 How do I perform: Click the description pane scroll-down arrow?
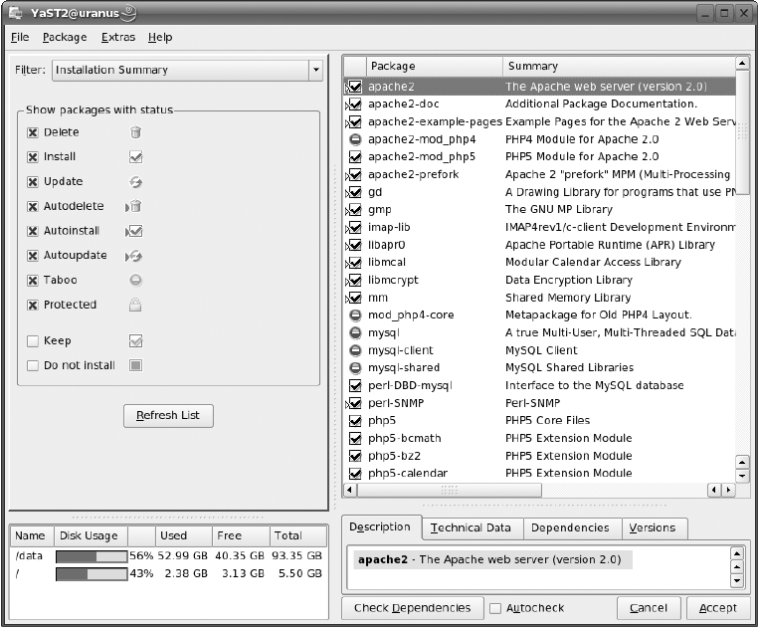[737, 581]
